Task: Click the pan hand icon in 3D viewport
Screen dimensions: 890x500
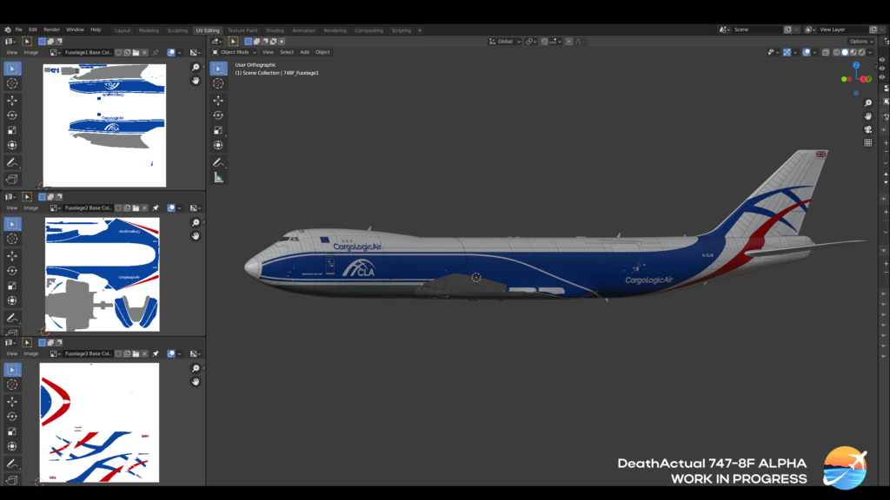Action: [868, 116]
